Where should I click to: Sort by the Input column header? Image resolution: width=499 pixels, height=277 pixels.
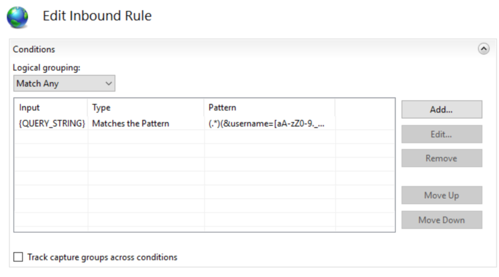tap(50, 108)
